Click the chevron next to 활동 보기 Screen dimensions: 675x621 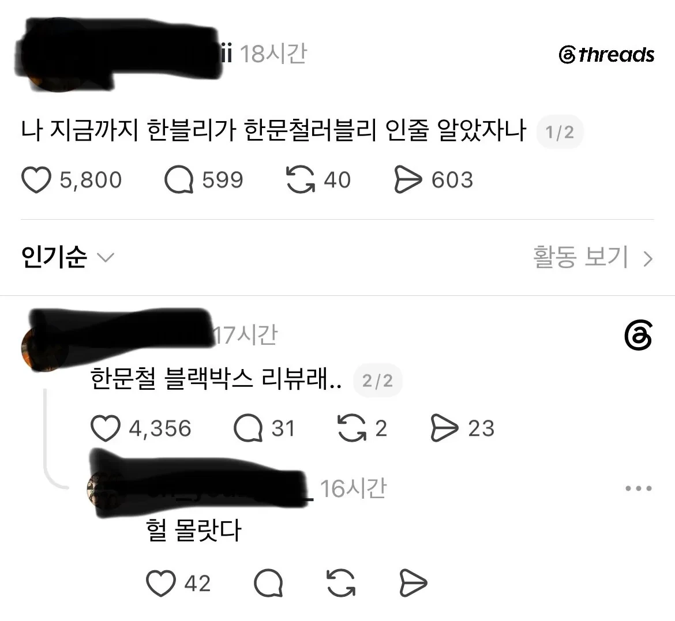pyautogui.click(x=648, y=259)
